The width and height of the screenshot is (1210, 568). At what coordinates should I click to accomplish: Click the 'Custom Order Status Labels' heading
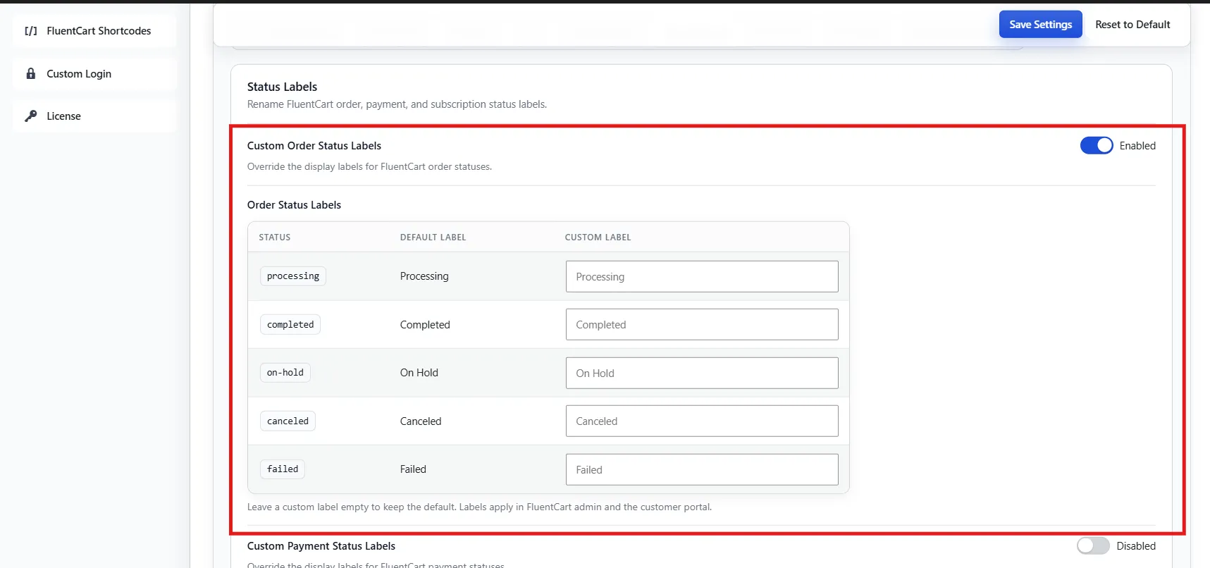pos(314,146)
